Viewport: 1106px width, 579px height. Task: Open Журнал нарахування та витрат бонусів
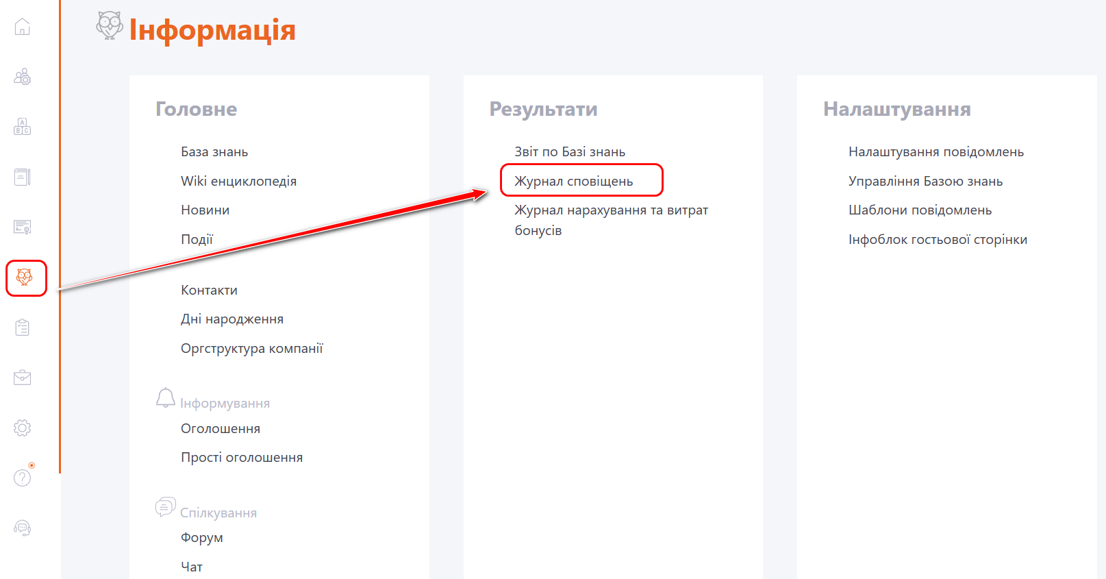coord(611,211)
